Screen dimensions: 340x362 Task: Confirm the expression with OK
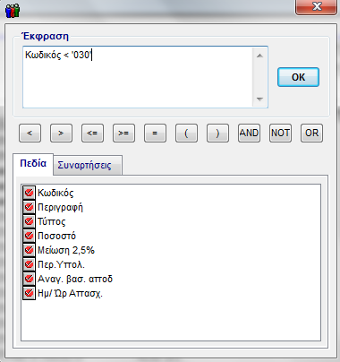click(x=298, y=77)
